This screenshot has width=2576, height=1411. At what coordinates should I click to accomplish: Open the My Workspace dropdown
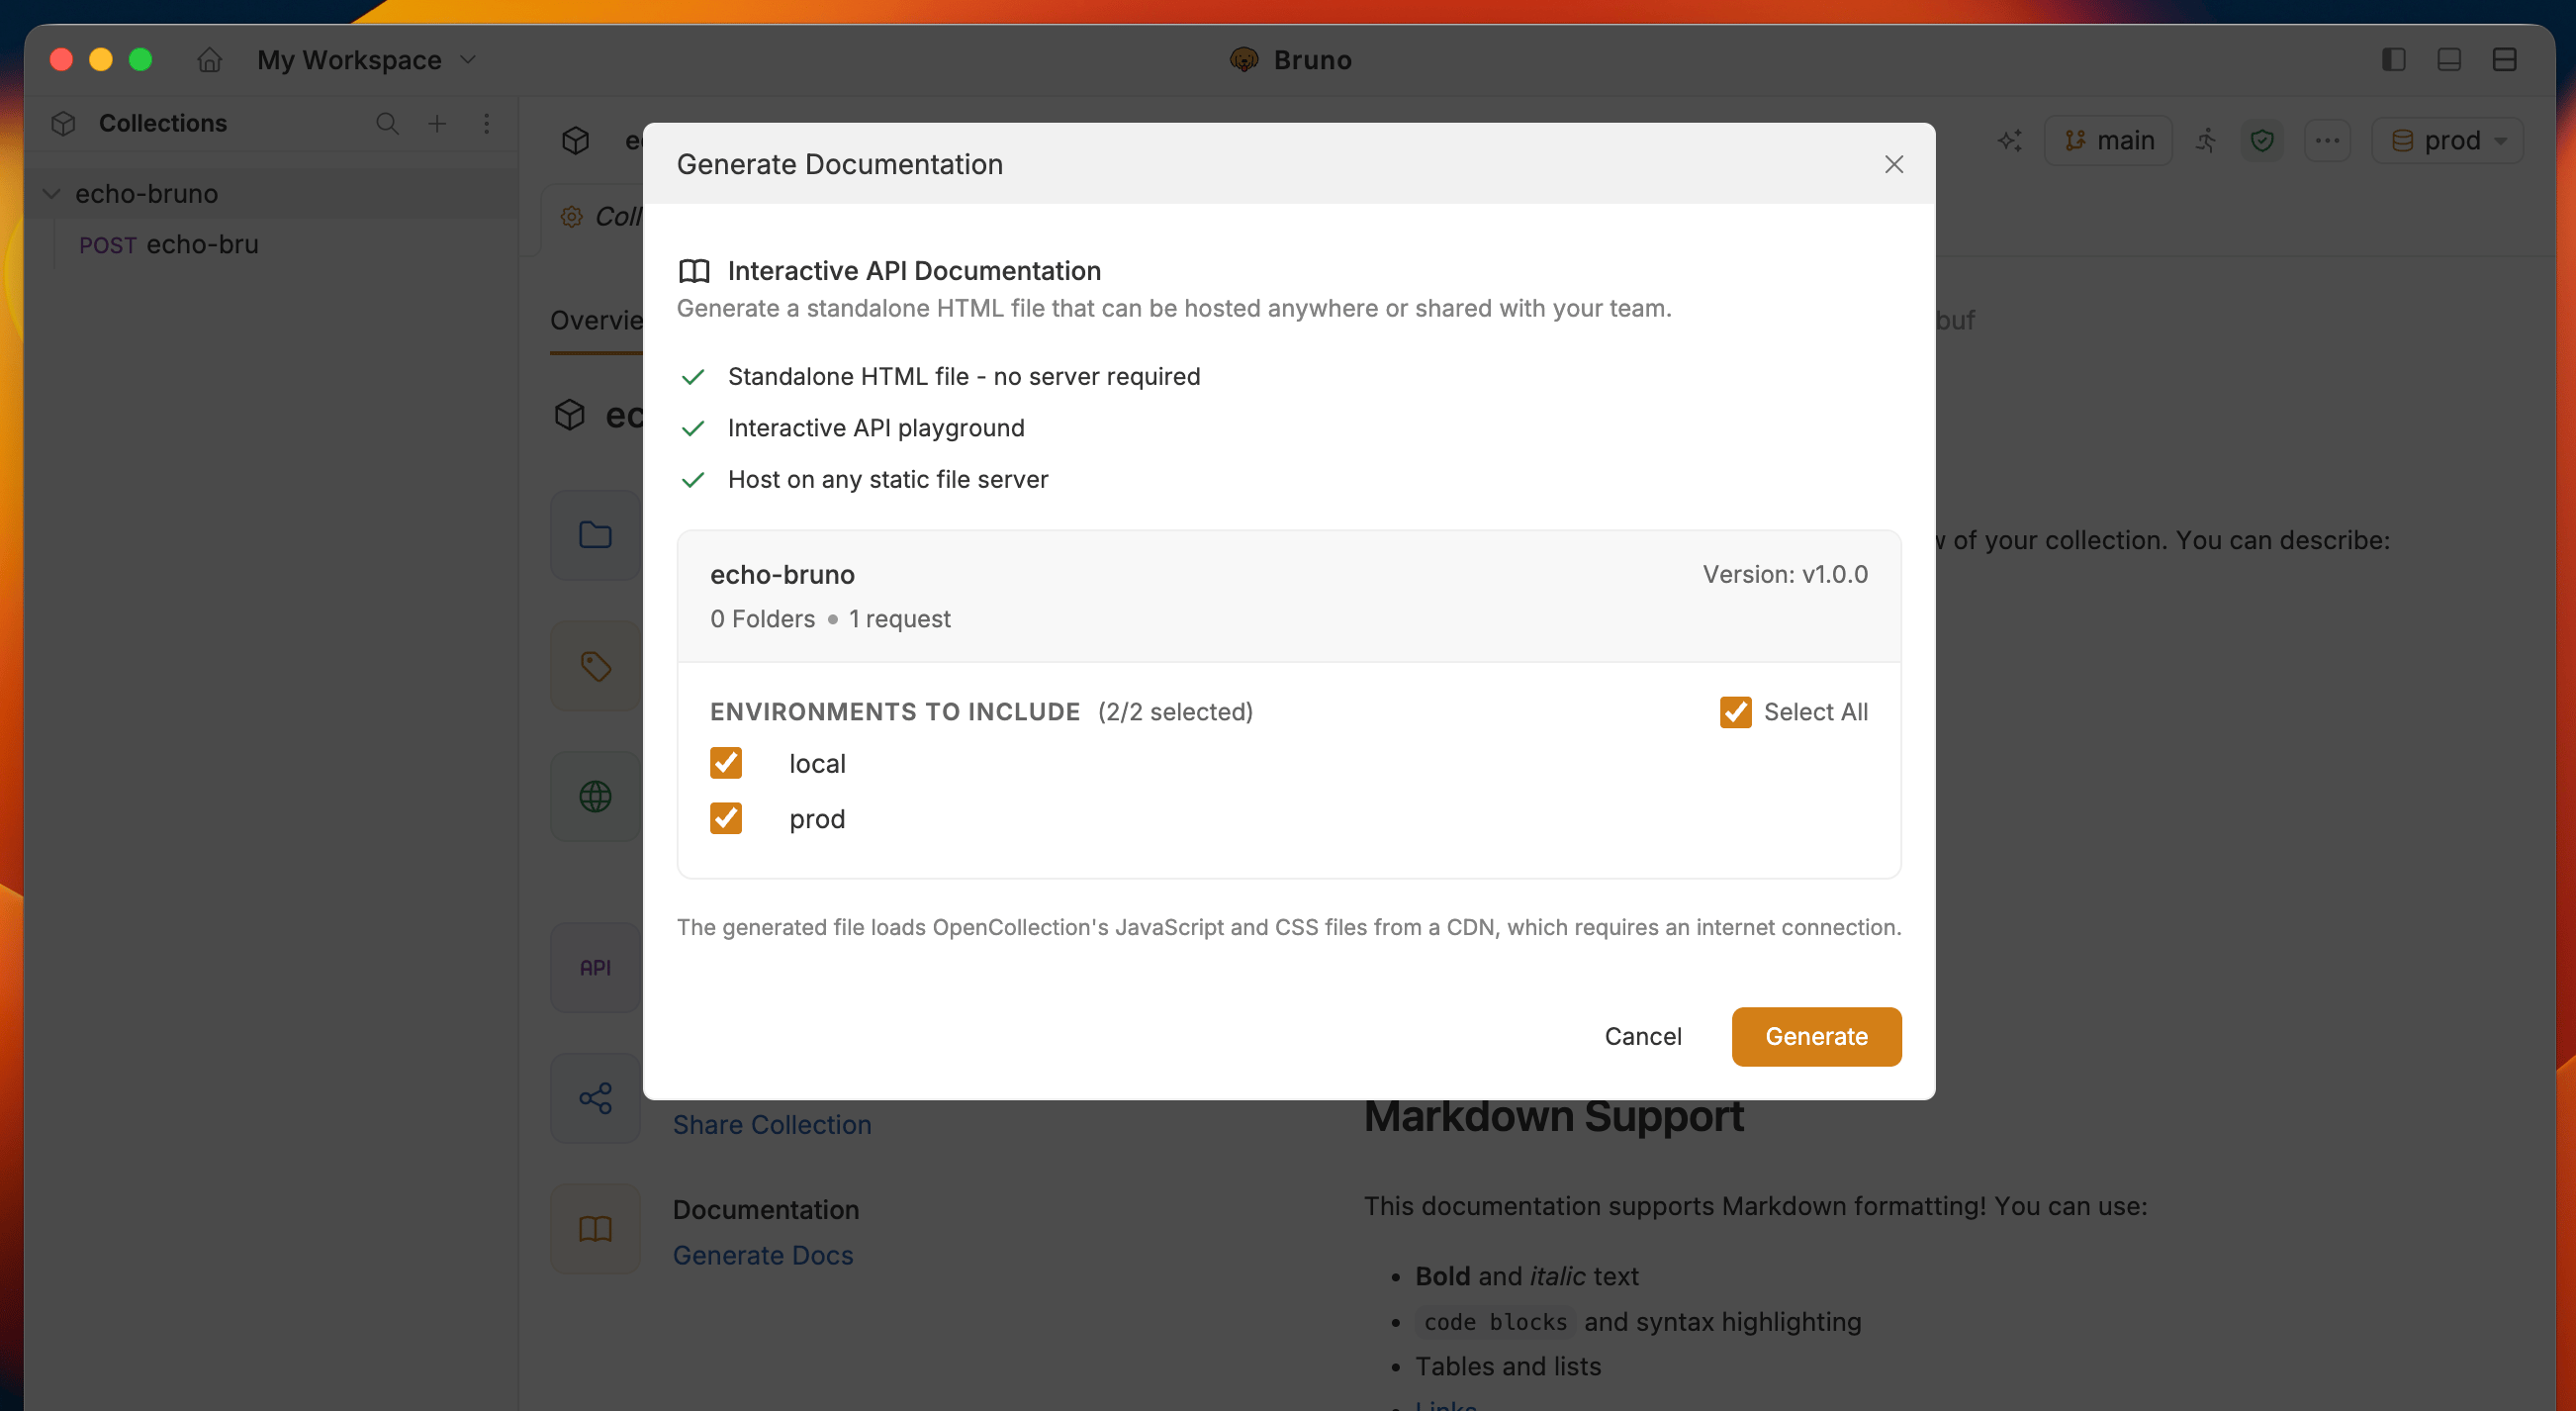pos(367,60)
